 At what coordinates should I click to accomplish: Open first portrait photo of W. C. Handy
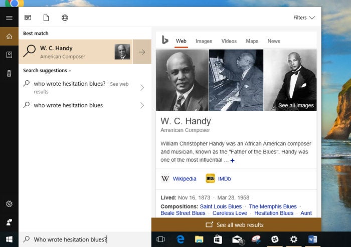182,80
